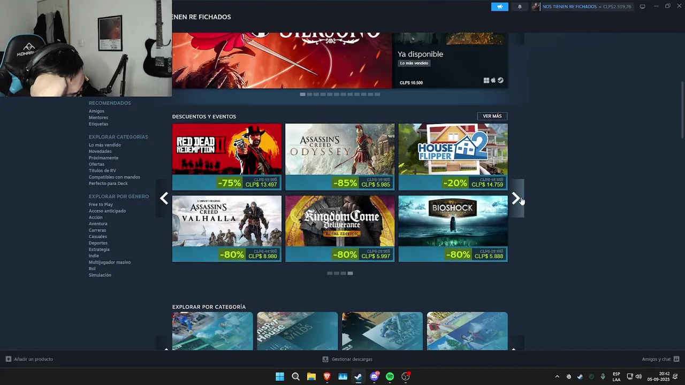Open the Lo más vendido category
This screenshot has height=385, width=685.
(105, 145)
